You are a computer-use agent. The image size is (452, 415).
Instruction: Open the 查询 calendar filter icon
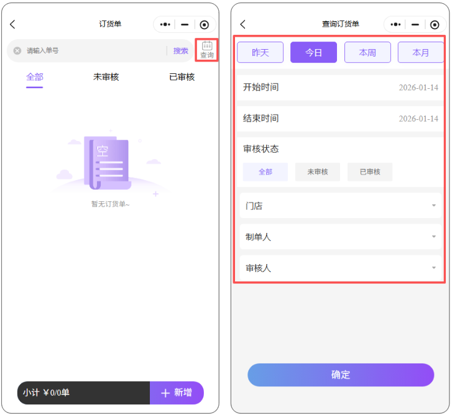[x=207, y=50]
